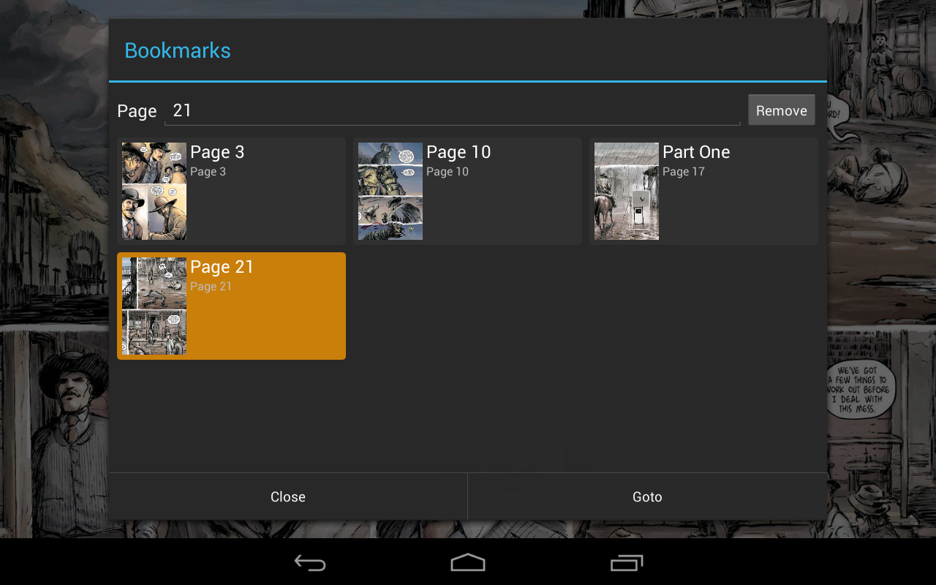Click the Page 10 bookmark title
936x585 pixels.
click(x=458, y=152)
